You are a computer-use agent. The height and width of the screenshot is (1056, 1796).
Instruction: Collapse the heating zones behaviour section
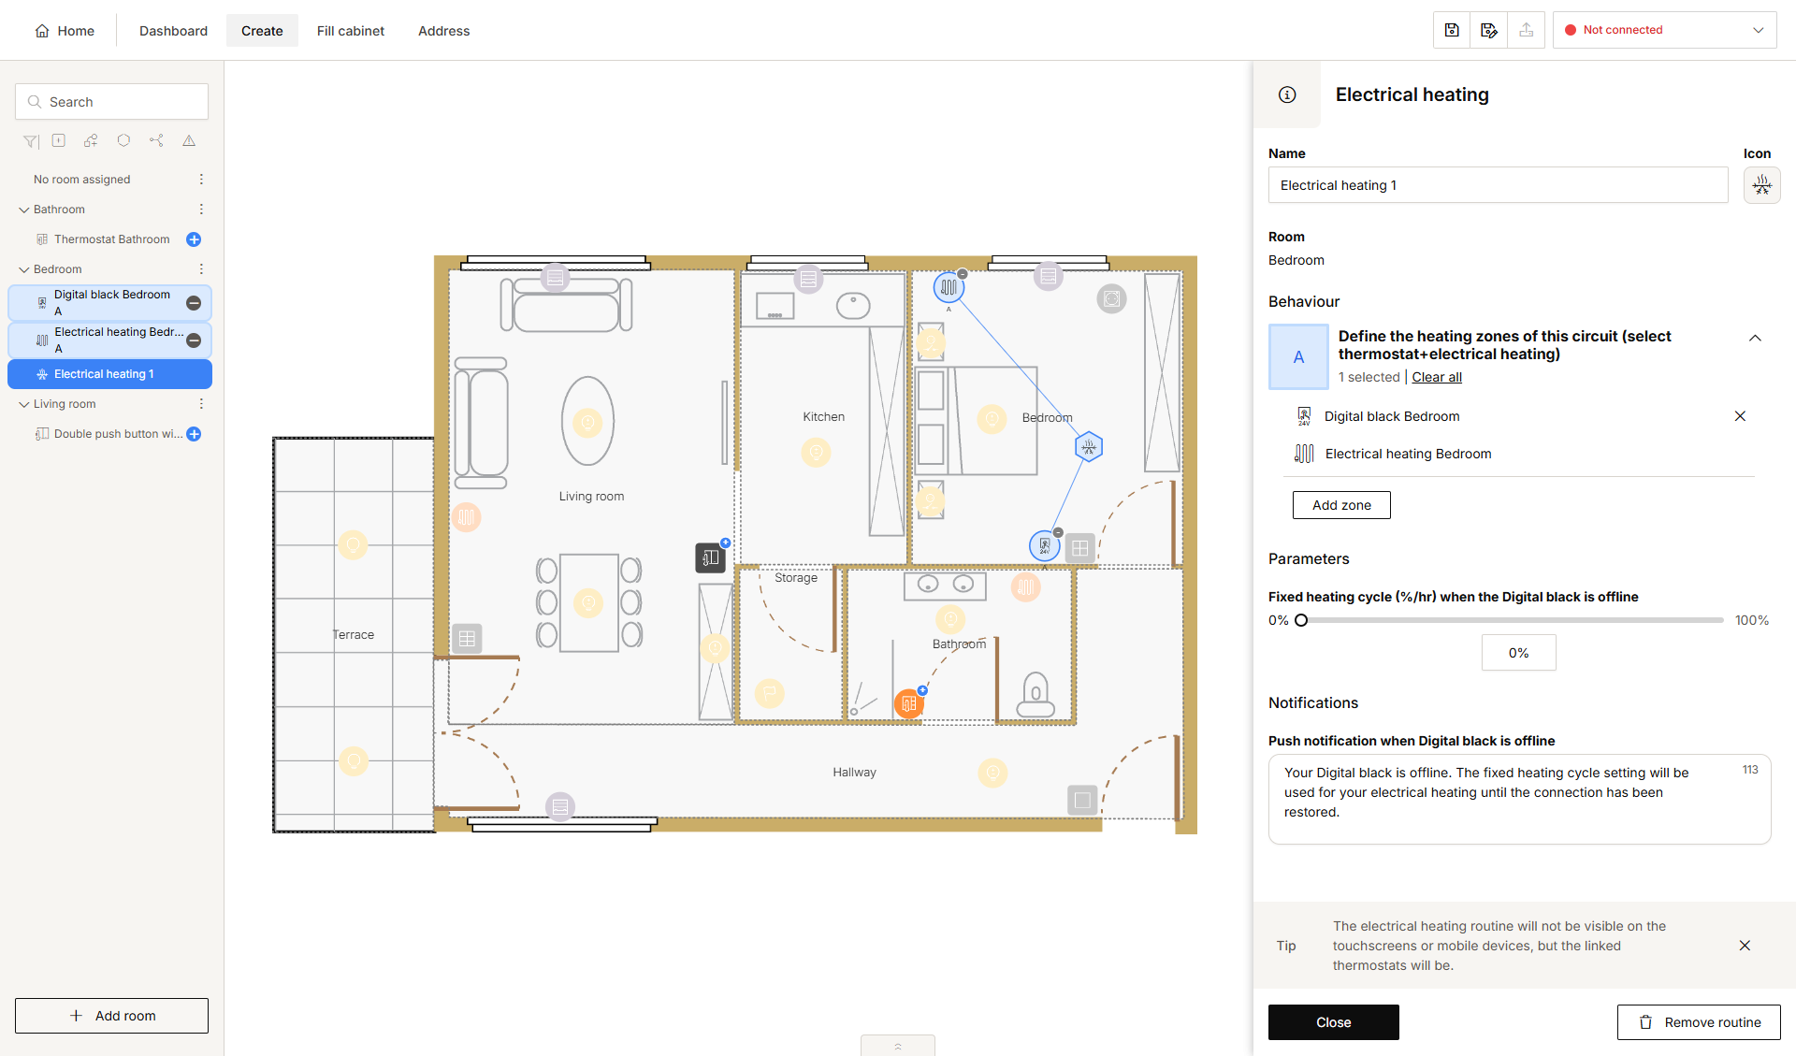pyautogui.click(x=1755, y=338)
